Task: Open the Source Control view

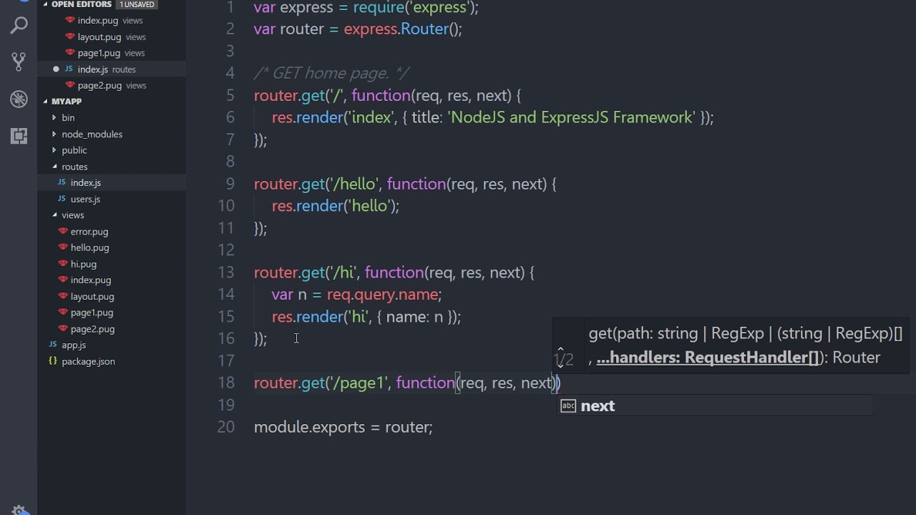Action: (x=19, y=62)
